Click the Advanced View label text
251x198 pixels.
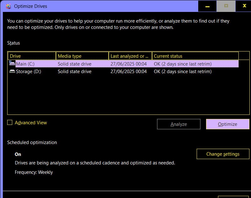31,123
